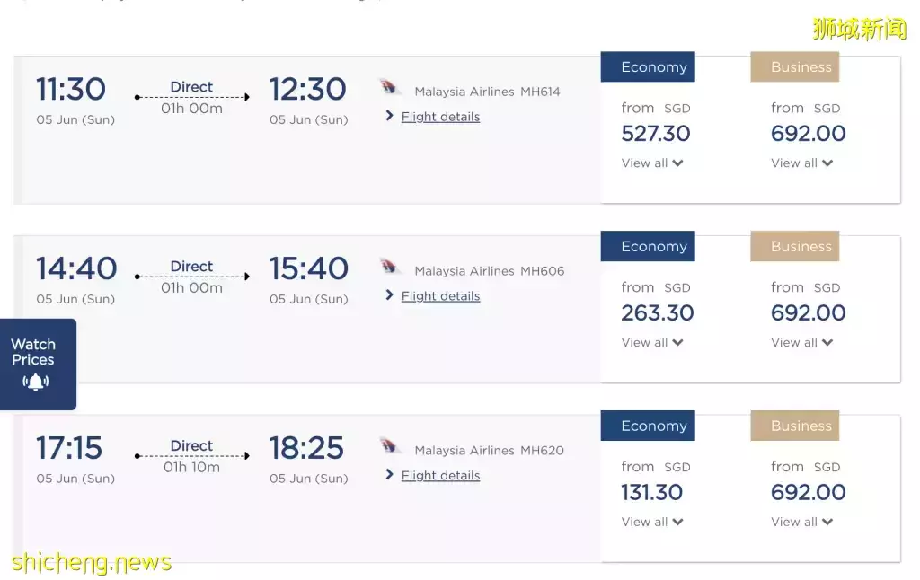This screenshot has height=580, width=920.
Task: Open Flight details link for MH614
Action: 440,117
